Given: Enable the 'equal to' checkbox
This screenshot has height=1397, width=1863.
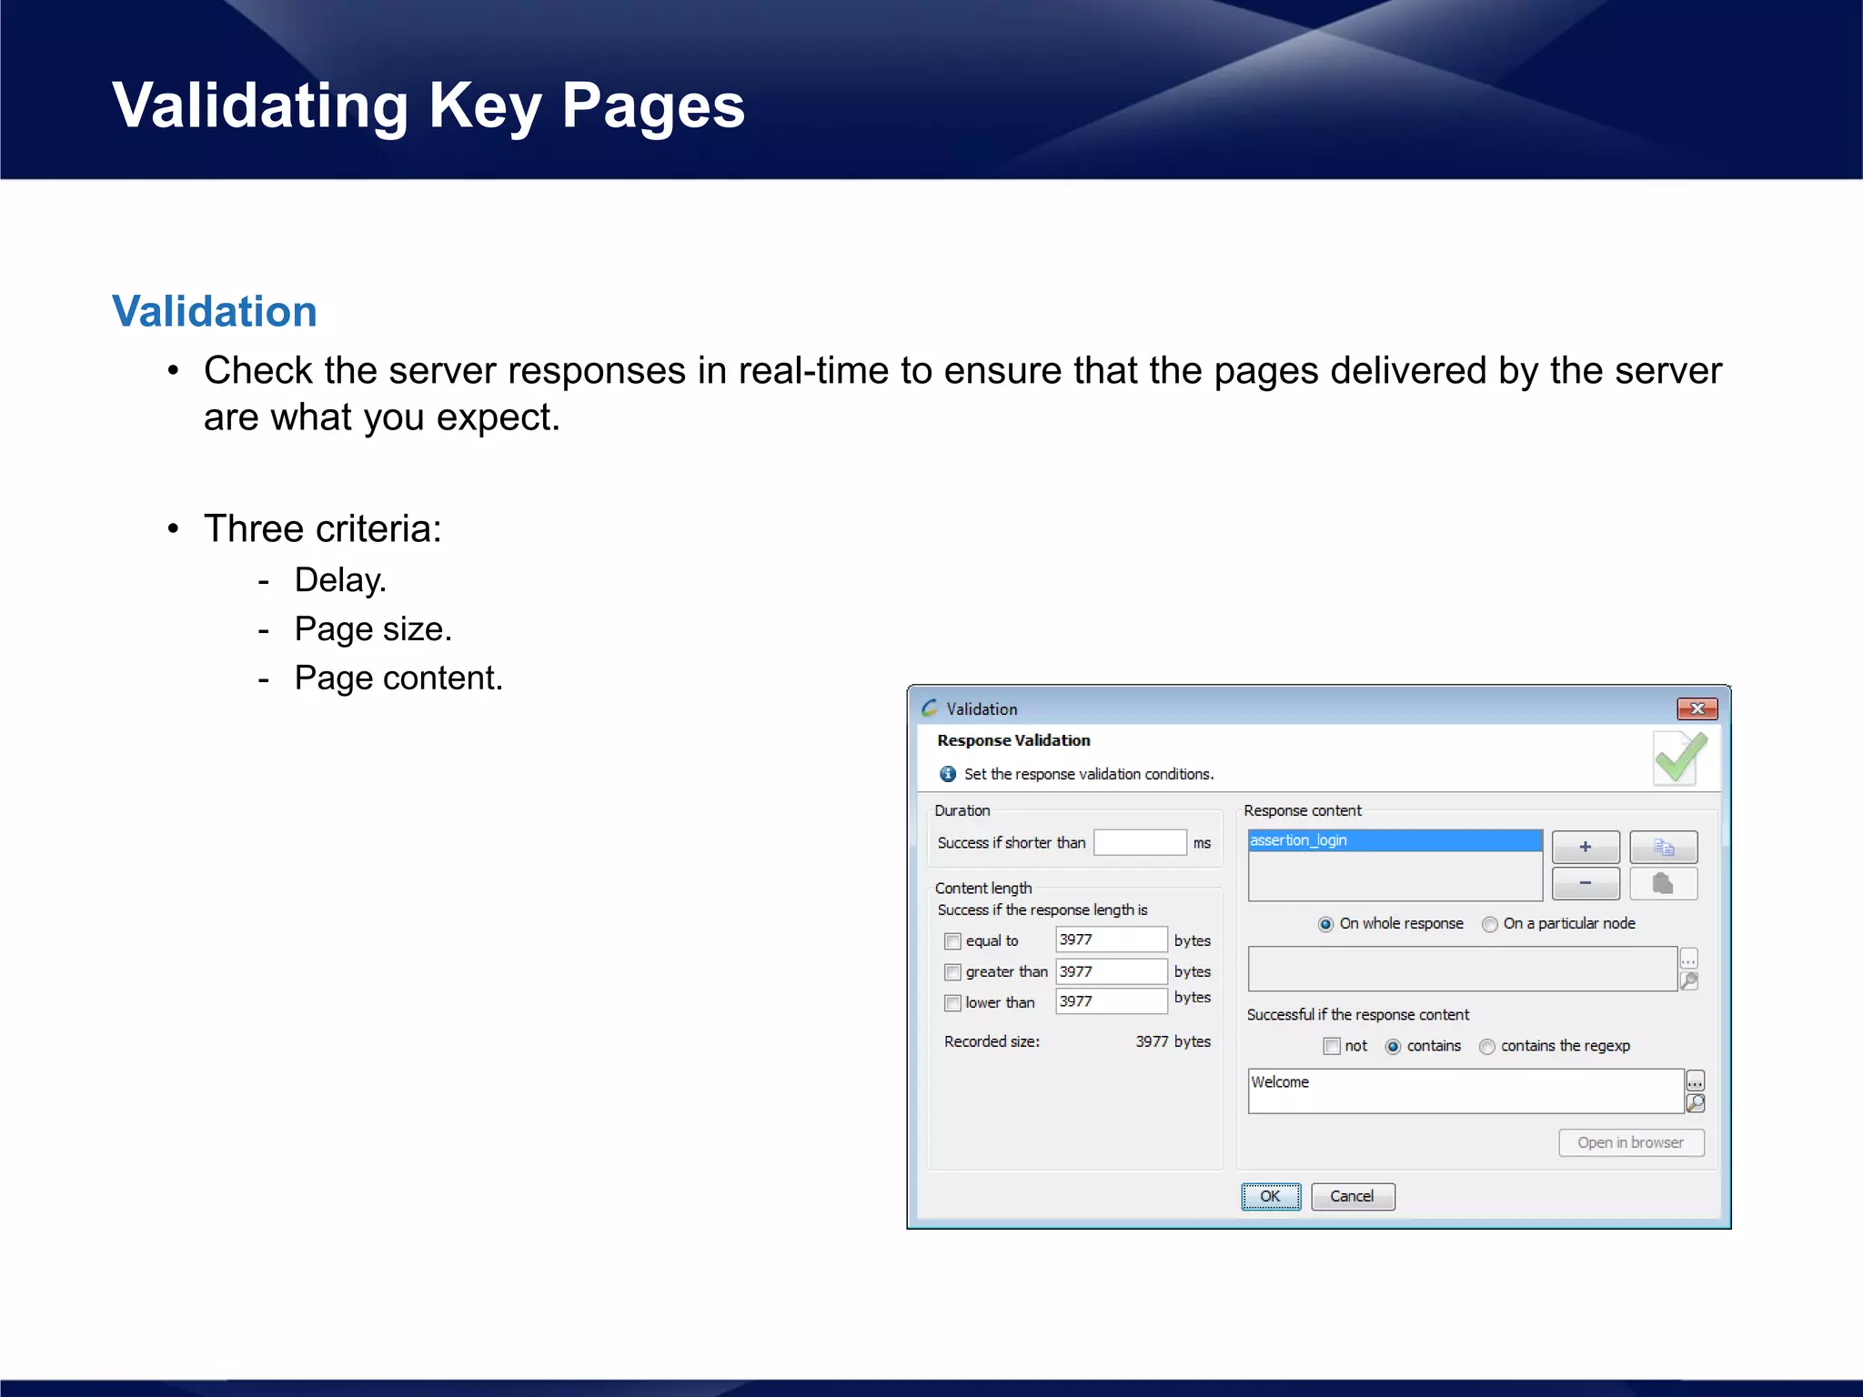Looking at the screenshot, I should pyautogui.click(x=952, y=941).
